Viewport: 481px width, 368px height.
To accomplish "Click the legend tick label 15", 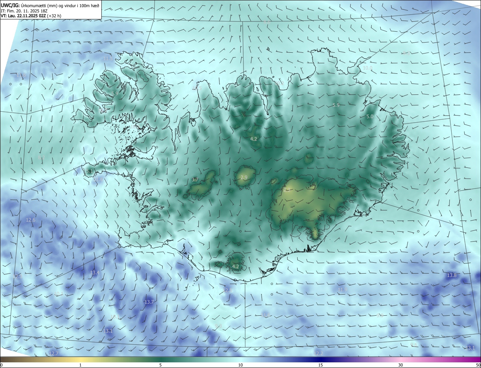I will point(321,365).
